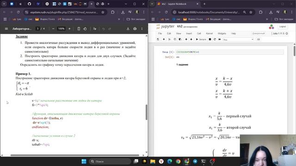Rotate the PDF counterclockwise
The width and height of the screenshot is (296, 166).
coord(85,29)
